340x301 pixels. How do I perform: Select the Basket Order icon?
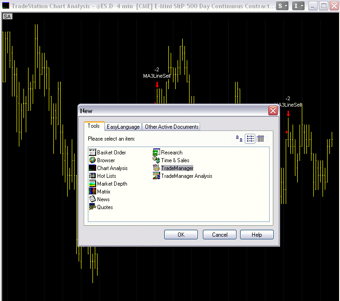click(92, 153)
